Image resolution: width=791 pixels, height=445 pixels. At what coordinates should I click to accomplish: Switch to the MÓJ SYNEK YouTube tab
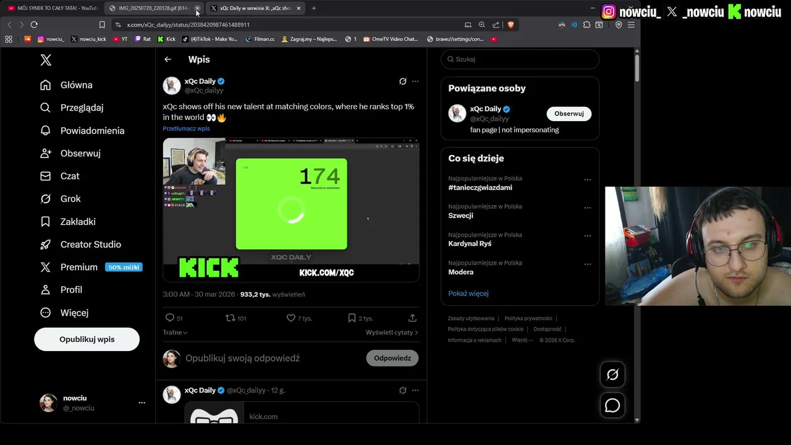coord(53,8)
